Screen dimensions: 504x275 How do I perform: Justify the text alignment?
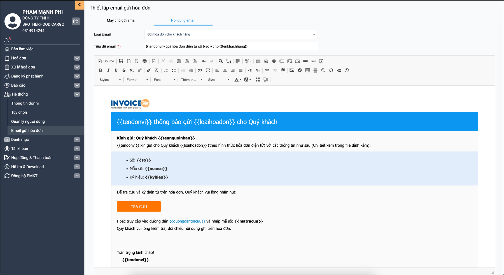click(241, 70)
